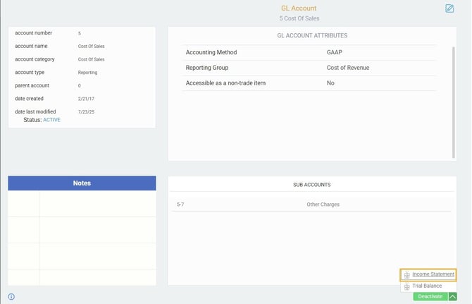
Task: Select the Accounting Method GAAP row
Action: click(x=309, y=52)
